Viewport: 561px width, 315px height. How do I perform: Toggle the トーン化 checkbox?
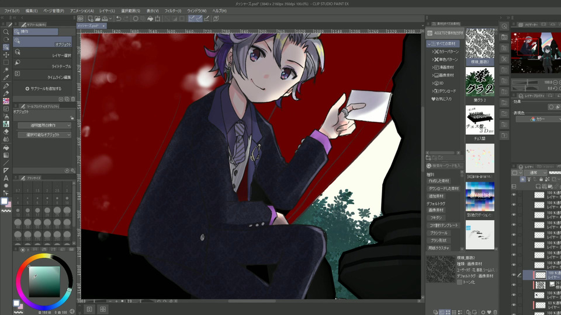tap(460, 282)
